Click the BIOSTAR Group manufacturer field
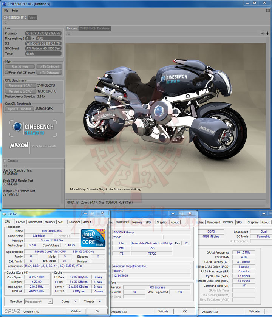The image size is (272, 317). [x=151, y=232]
